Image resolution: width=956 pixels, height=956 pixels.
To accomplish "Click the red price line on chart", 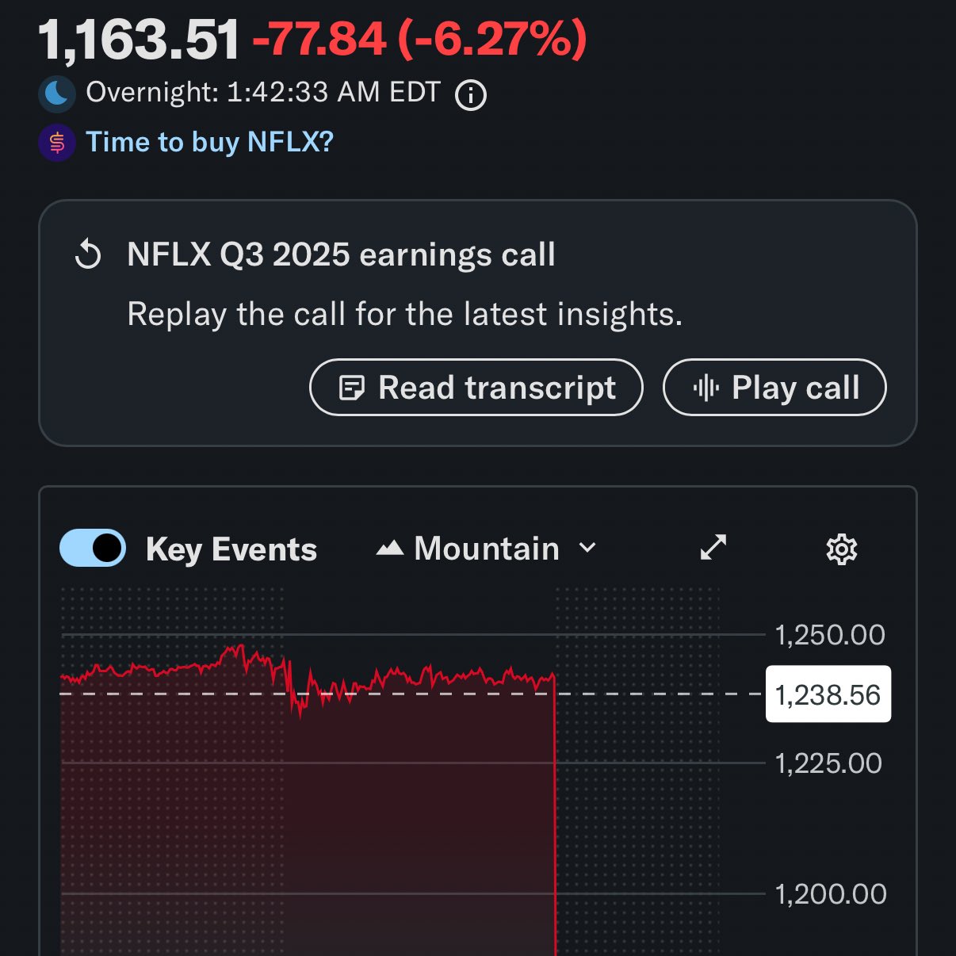I will pyautogui.click(x=396, y=679).
